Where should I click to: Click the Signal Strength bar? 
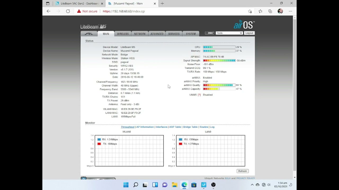click(x=219, y=60)
